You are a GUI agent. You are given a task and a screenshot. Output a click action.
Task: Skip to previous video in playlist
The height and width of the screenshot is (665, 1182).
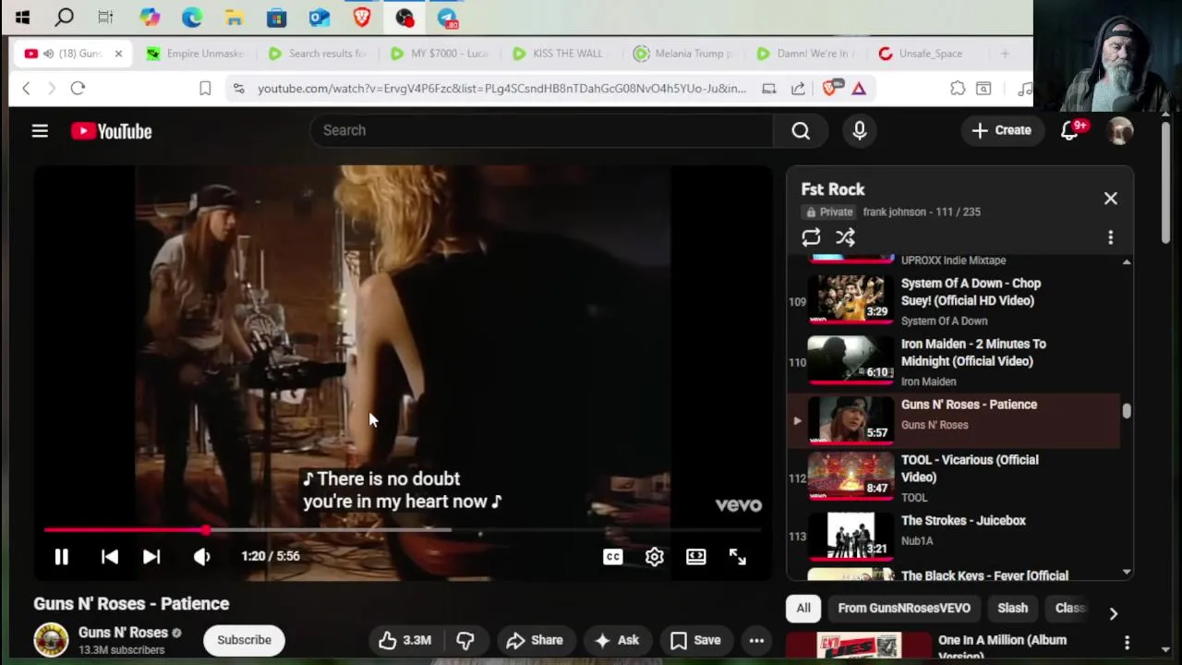point(110,556)
